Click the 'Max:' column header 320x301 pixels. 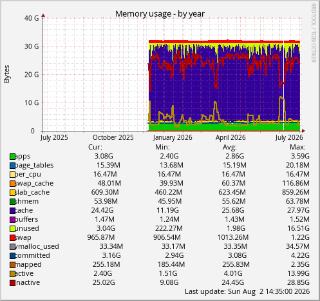pos(297,147)
